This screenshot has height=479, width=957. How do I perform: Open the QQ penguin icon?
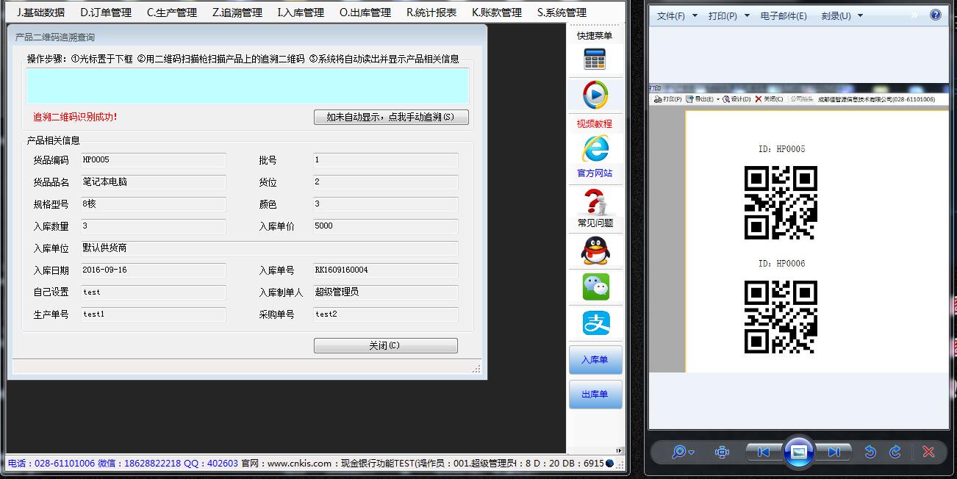tap(595, 251)
